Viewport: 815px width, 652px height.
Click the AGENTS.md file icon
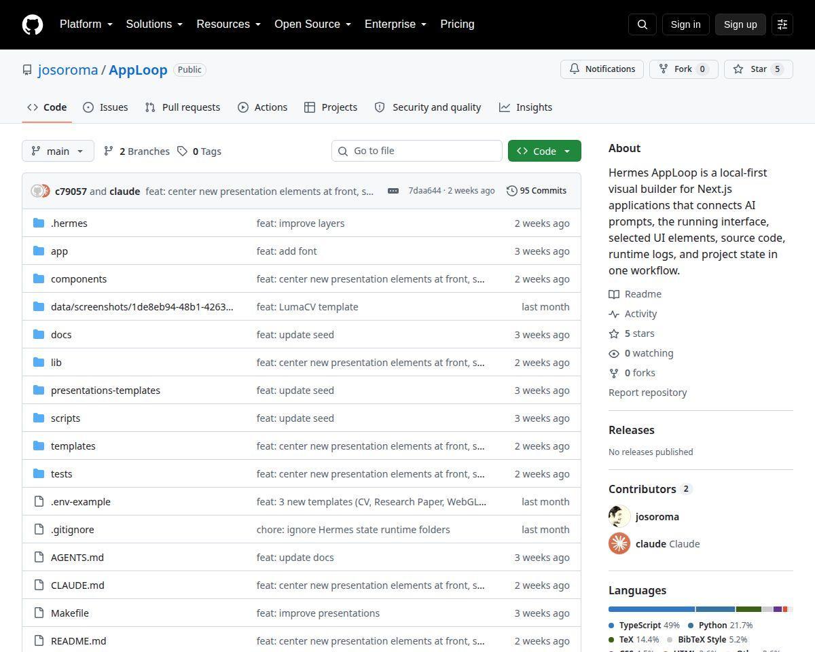pos(39,557)
